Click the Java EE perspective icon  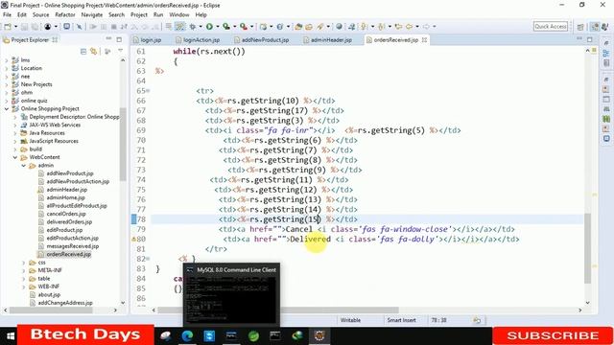(x=595, y=27)
